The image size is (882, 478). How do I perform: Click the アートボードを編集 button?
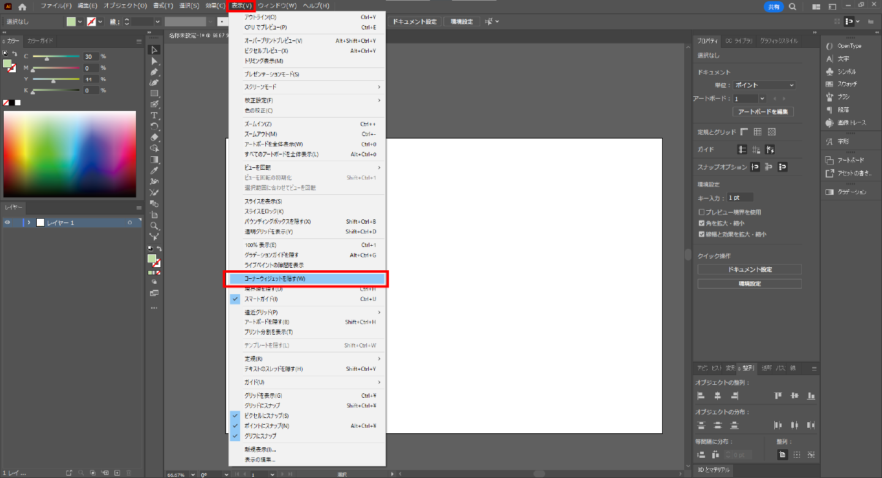(763, 112)
